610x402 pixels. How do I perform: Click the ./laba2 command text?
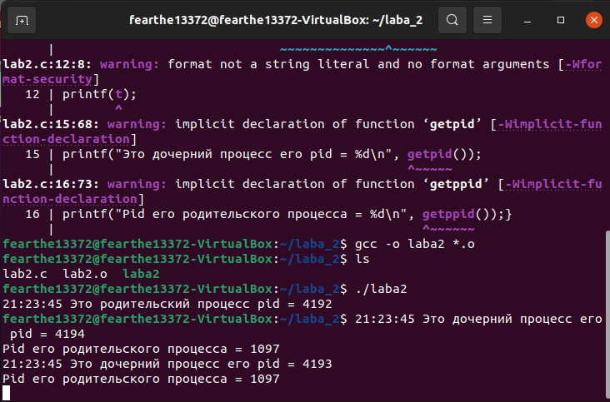382,289
